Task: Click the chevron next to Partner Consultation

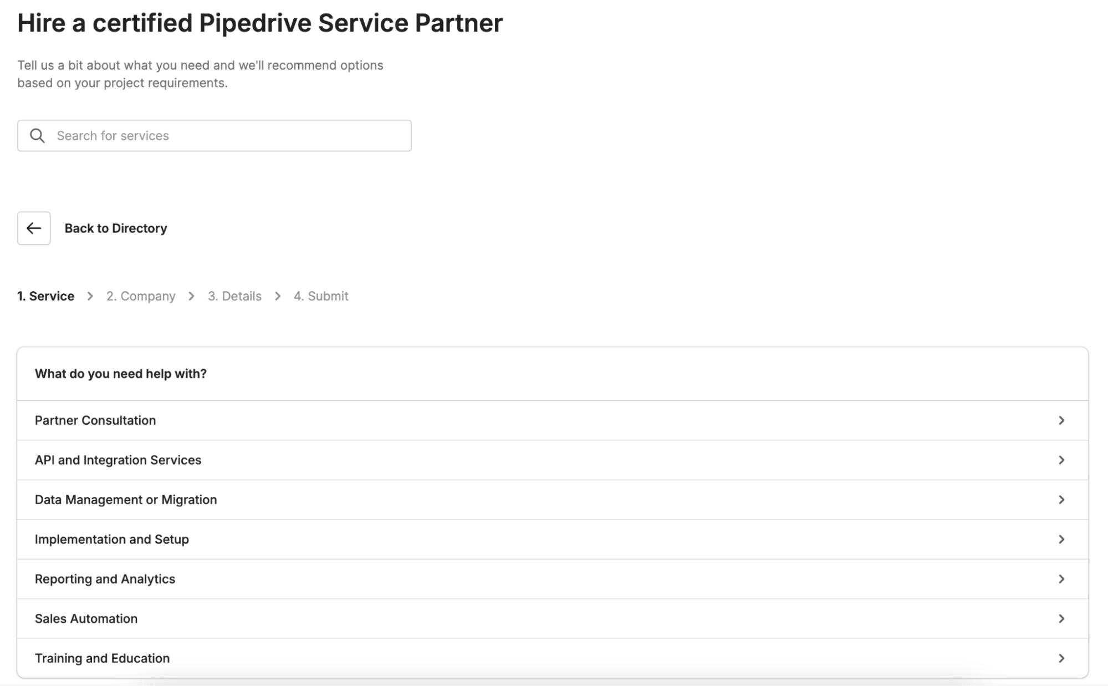Action: point(1062,420)
